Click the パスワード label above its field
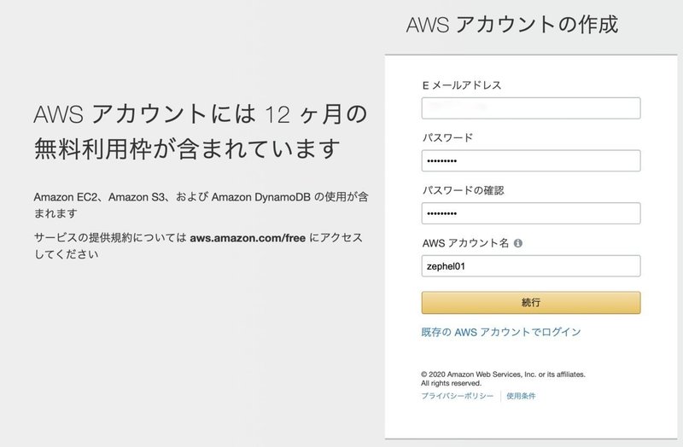Image resolution: width=683 pixels, height=447 pixels. pos(447,138)
